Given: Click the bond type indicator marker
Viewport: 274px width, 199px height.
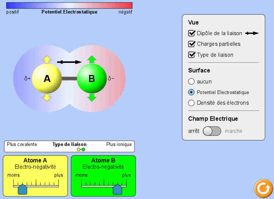Looking at the screenshot, I should click(81, 149).
